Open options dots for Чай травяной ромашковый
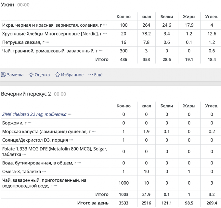This screenshot has width=221, height=208. coord(100,51)
